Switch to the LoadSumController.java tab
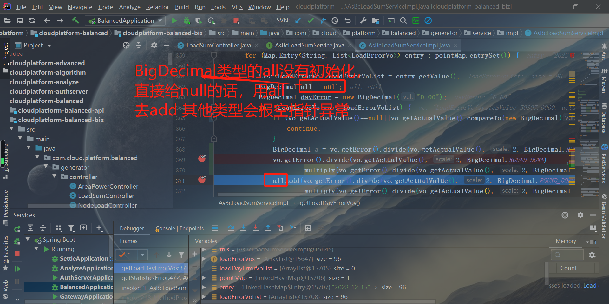 click(x=218, y=45)
